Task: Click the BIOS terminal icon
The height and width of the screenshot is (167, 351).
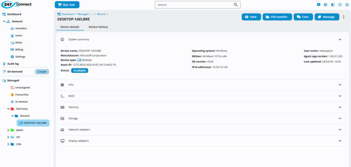Action: (63, 96)
